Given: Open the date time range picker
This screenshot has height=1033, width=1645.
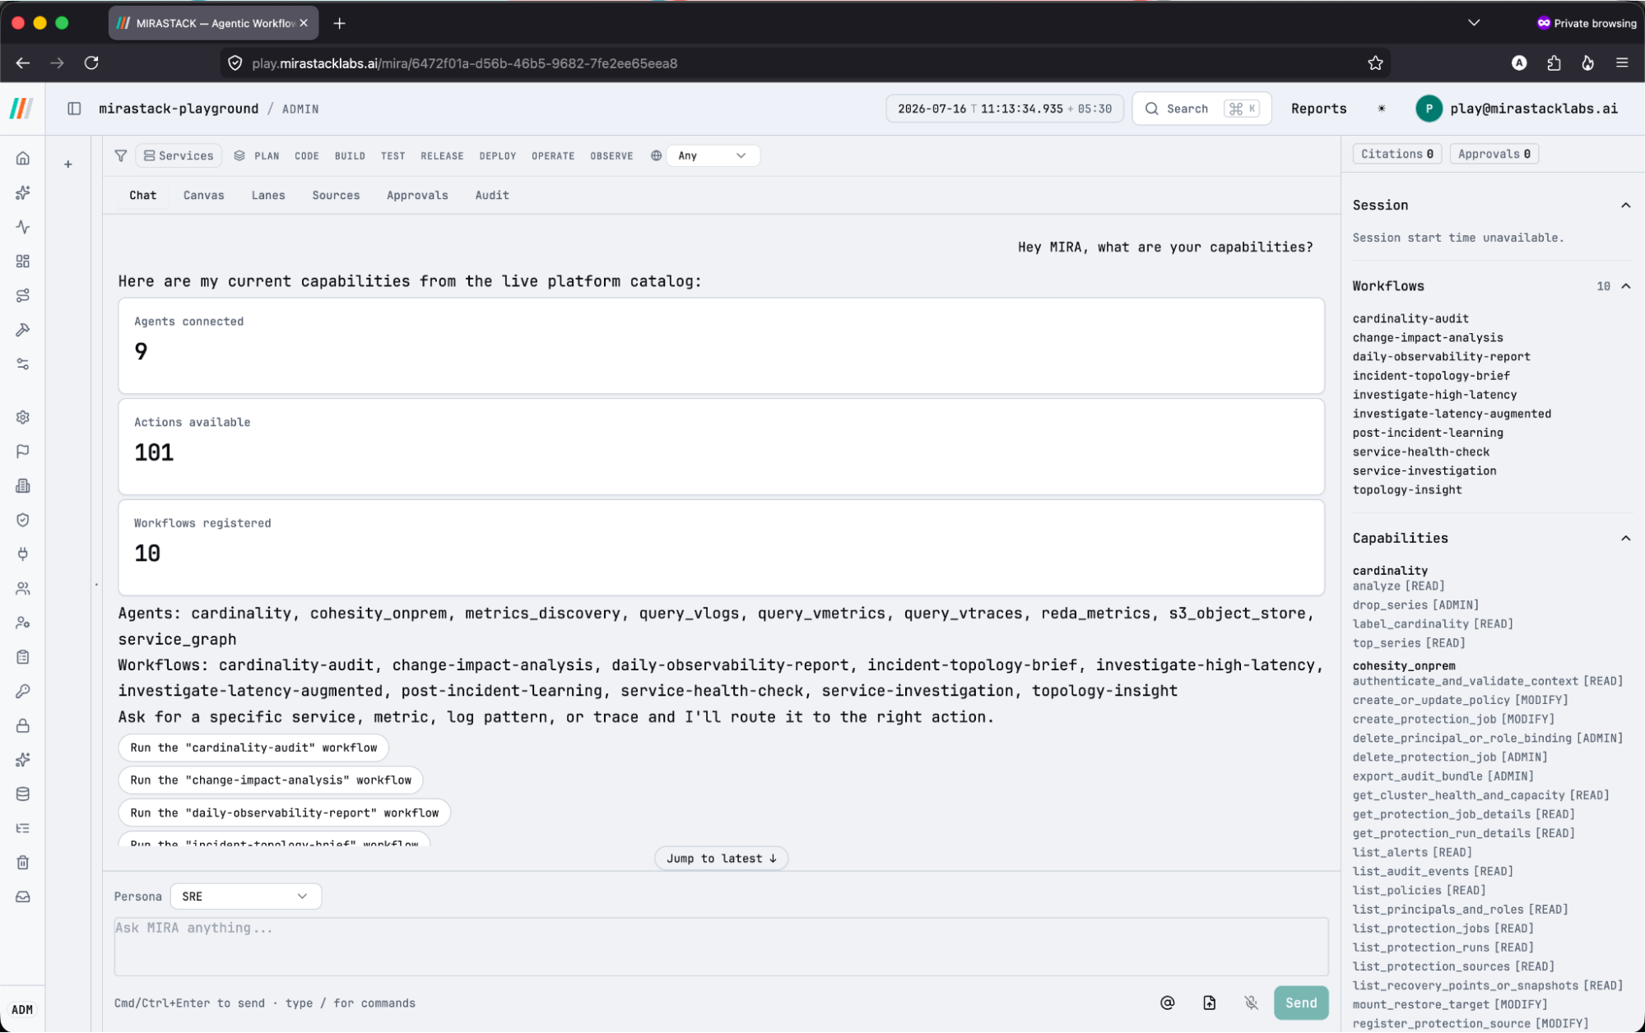Looking at the screenshot, I should 1004,109.
